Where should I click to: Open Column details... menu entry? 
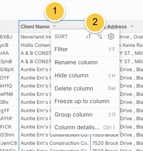coord(85,127)
